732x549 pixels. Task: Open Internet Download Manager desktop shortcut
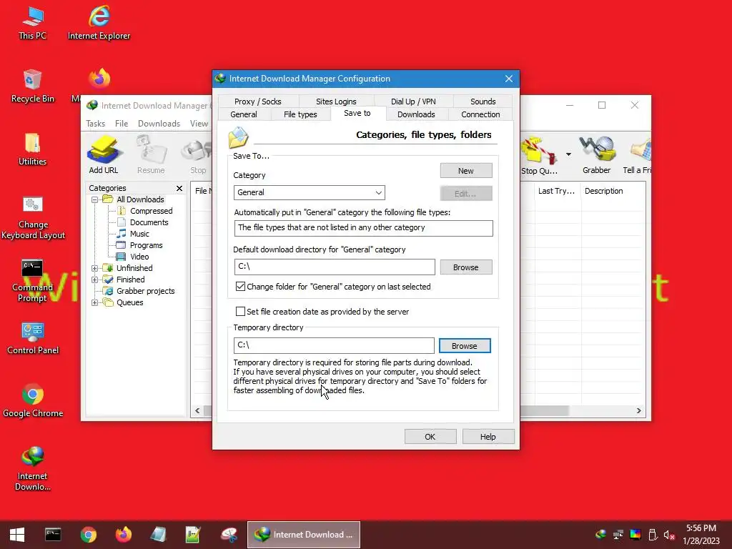pyautogui.click(x=33, y=469)
